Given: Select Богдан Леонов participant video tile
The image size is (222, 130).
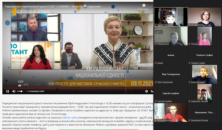Looking at the screenshot, I should pos(171,113).
